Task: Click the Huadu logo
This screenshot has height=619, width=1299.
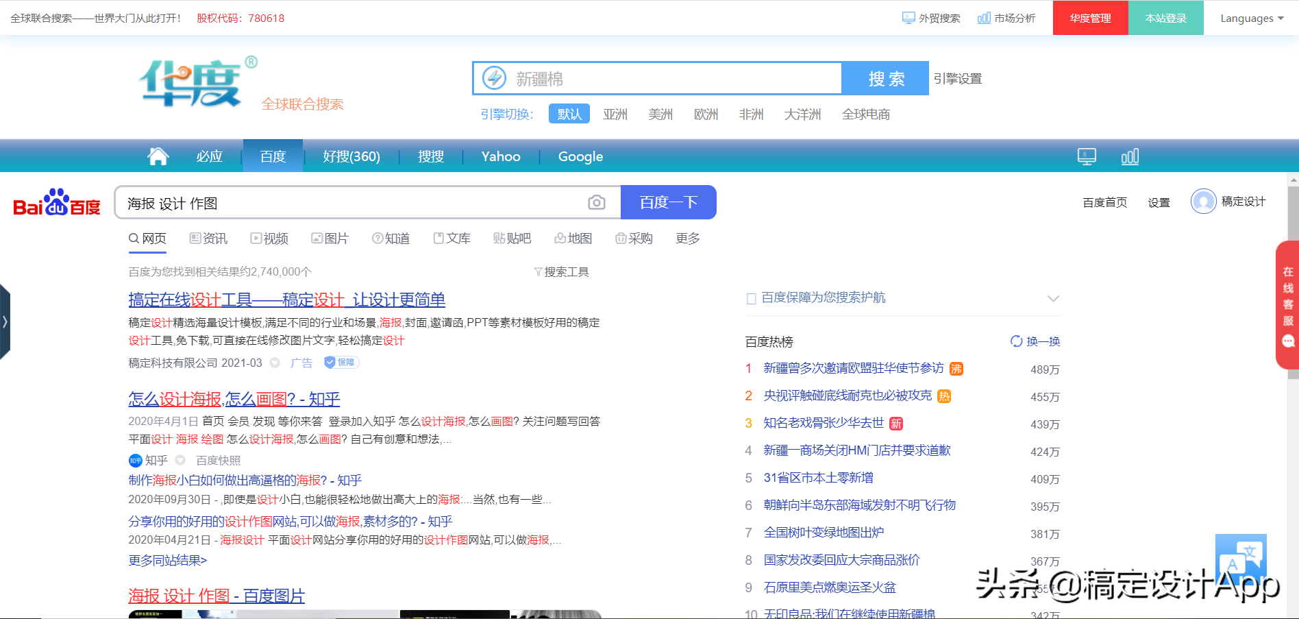Action: pos(198,83)
